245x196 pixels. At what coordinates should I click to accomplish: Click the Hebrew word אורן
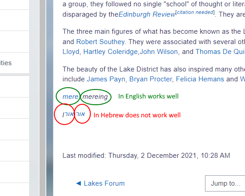(x=68, y=115)
